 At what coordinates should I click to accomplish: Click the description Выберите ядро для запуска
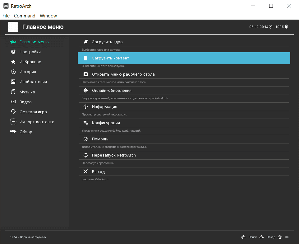[101, 50]
